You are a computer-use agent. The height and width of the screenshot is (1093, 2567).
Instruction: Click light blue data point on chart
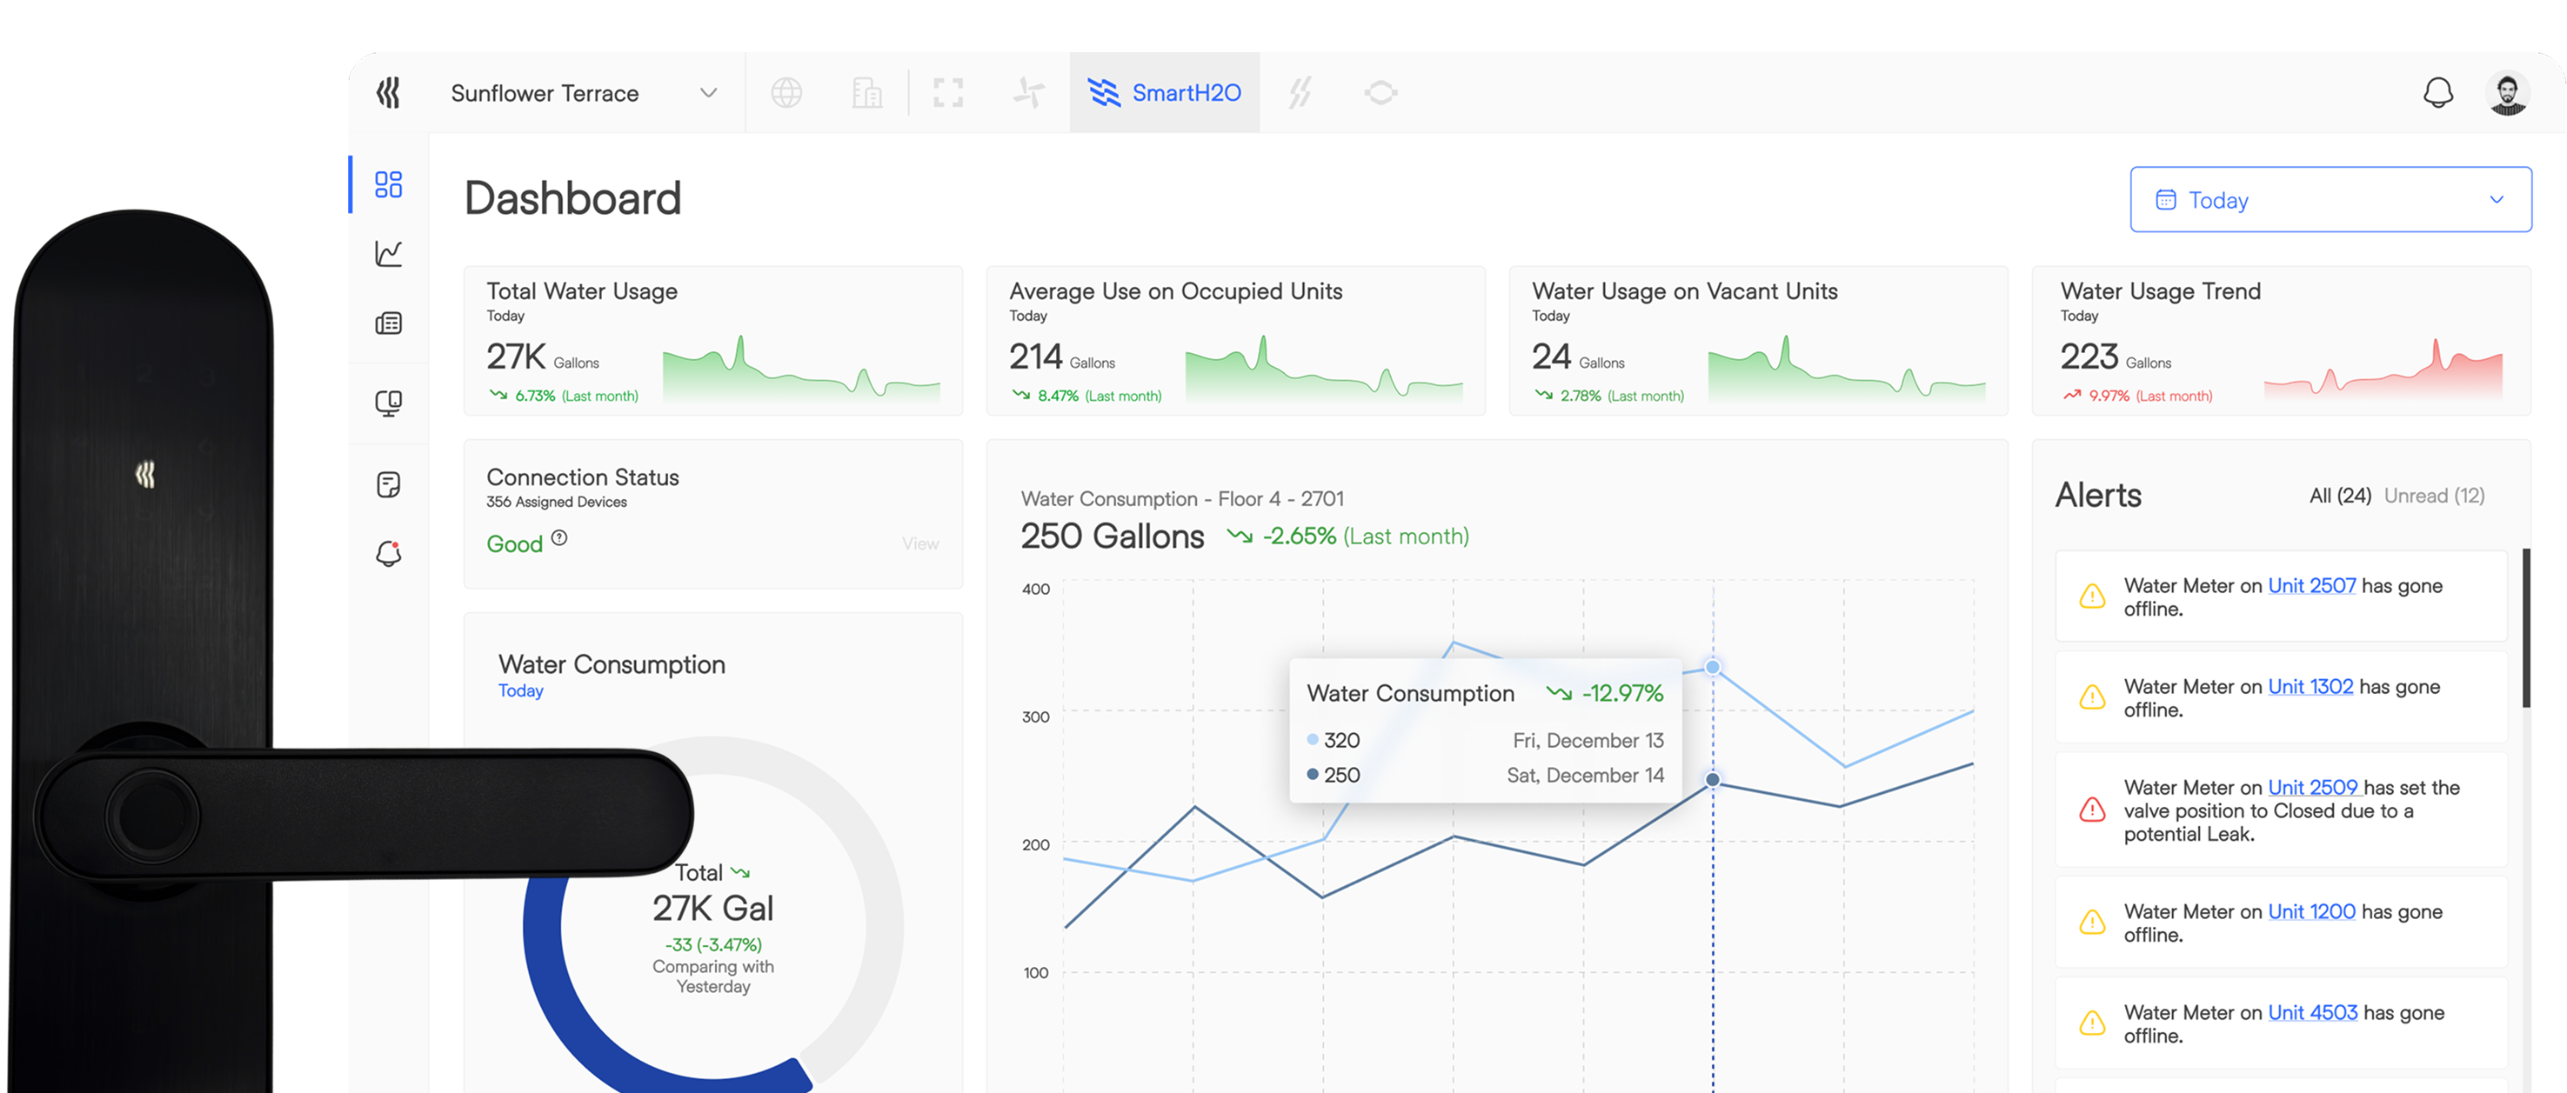(x=1712, y=668)
